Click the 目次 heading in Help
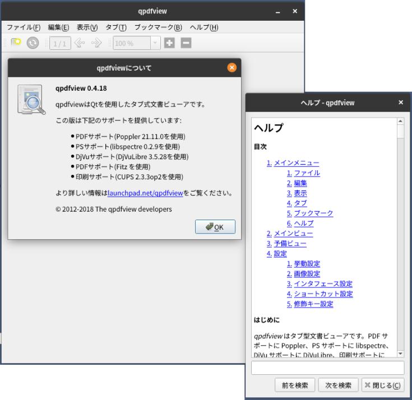Screen dimensions: 412x400 click(x=261, y=147)
